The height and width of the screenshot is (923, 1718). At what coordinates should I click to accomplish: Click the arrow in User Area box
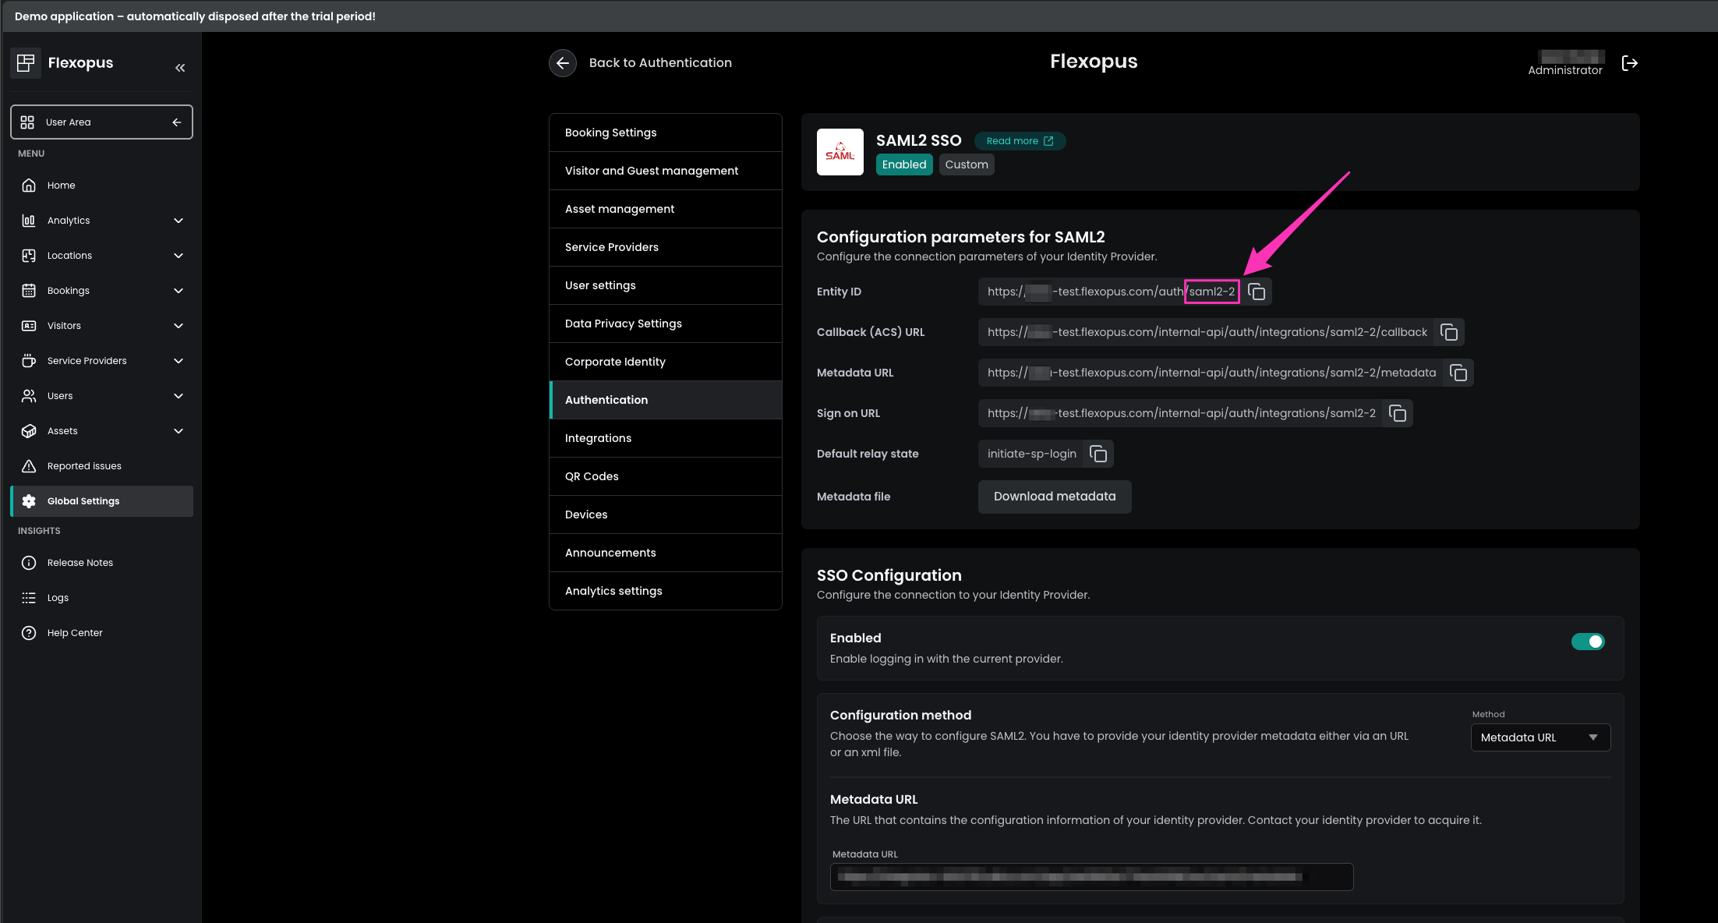click(177, 122)
